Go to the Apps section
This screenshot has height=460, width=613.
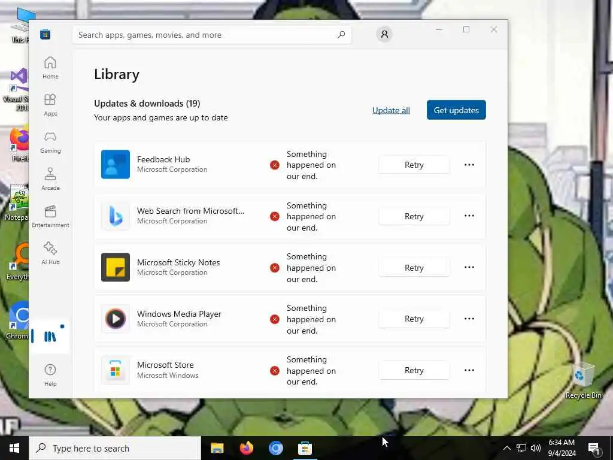click(50, 105)
